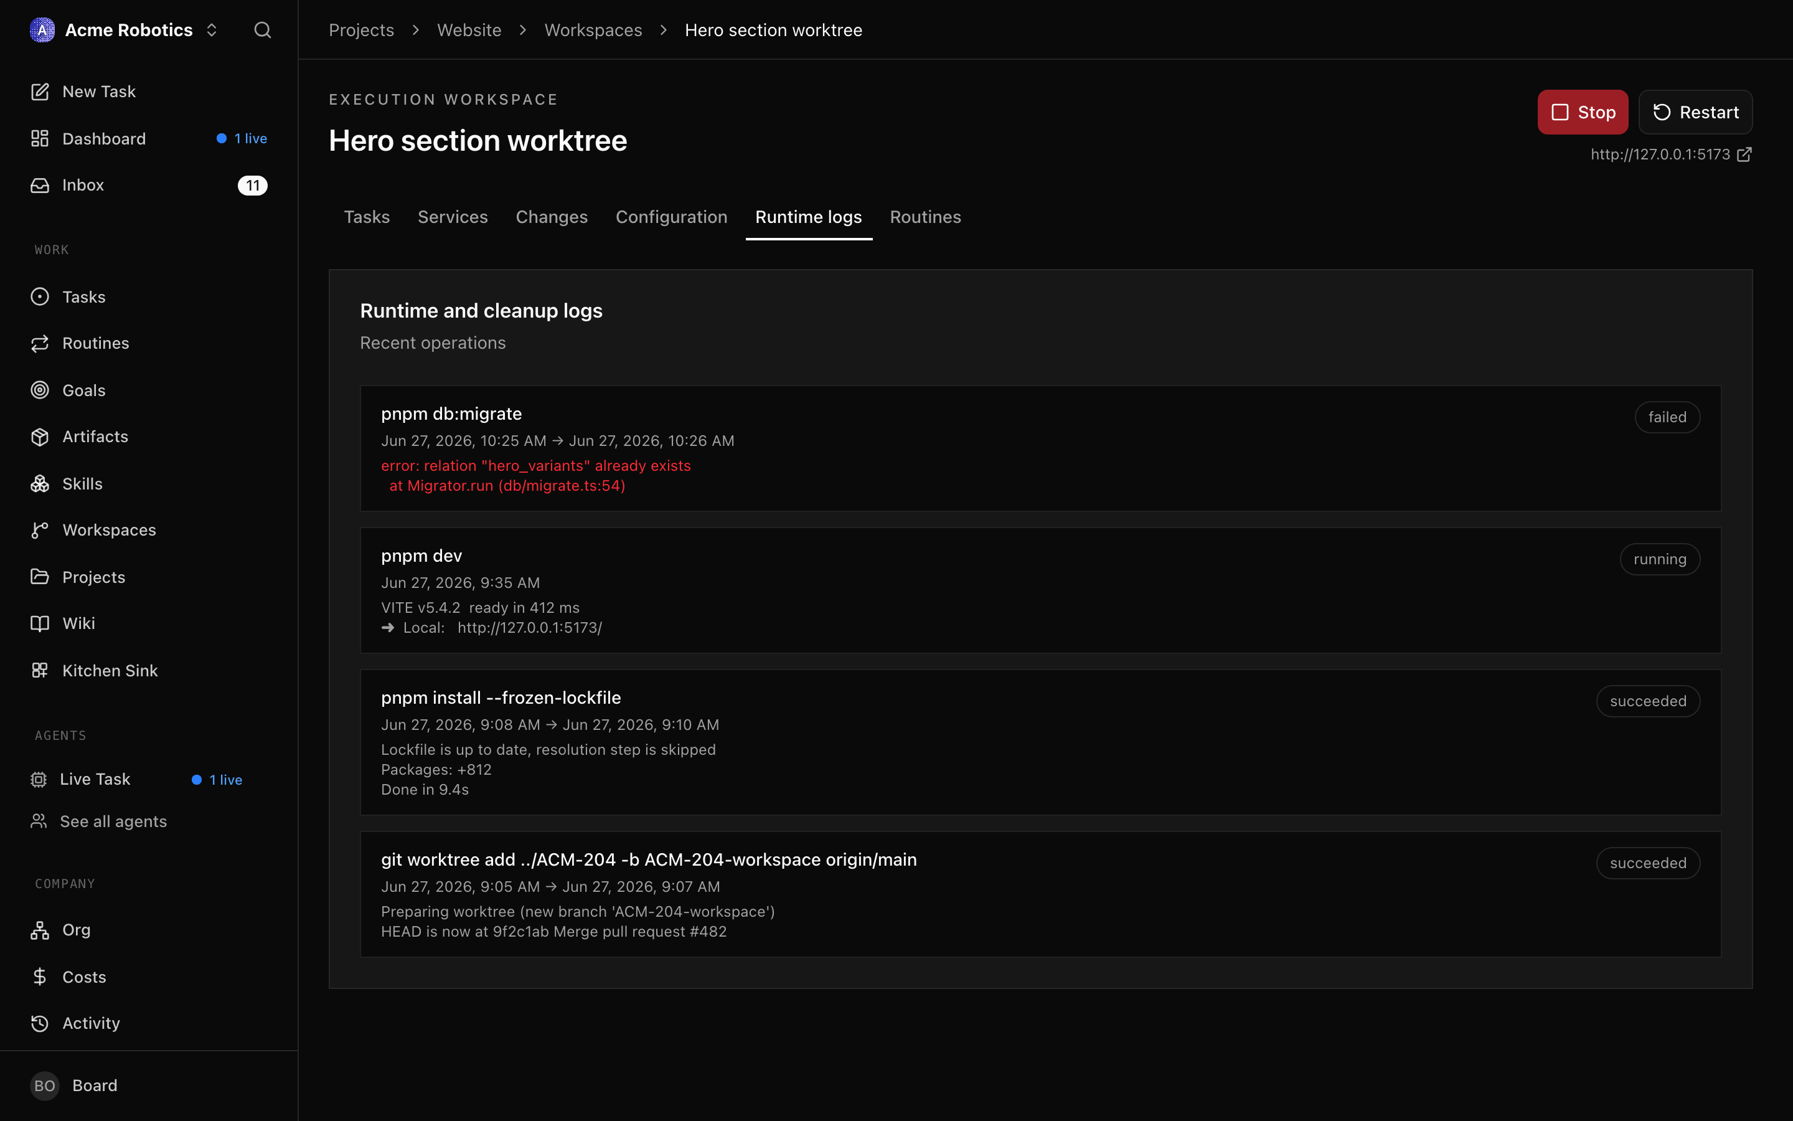Click the See all agents people icon
Screen dimensions: 1793x1121
[39, 821]
